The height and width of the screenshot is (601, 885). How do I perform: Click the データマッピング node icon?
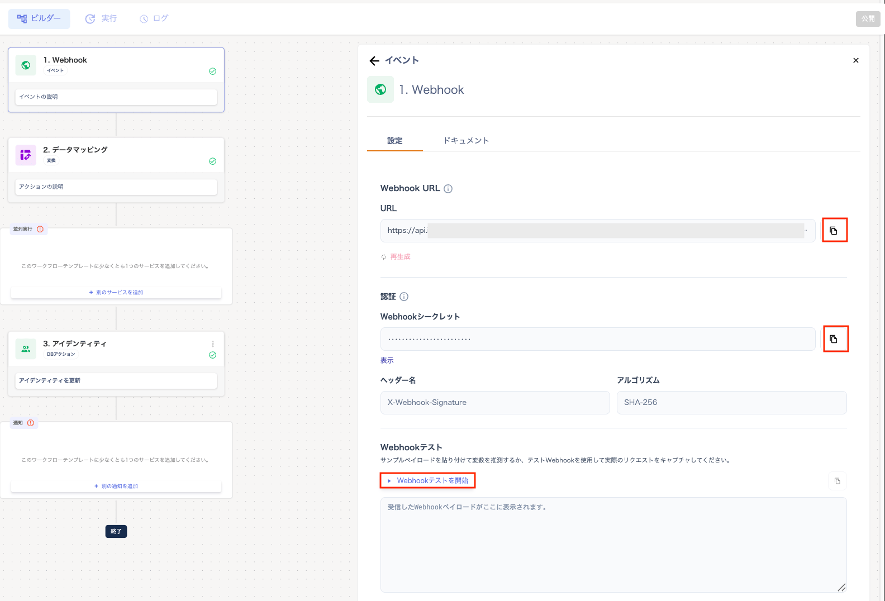coord(26,155)
